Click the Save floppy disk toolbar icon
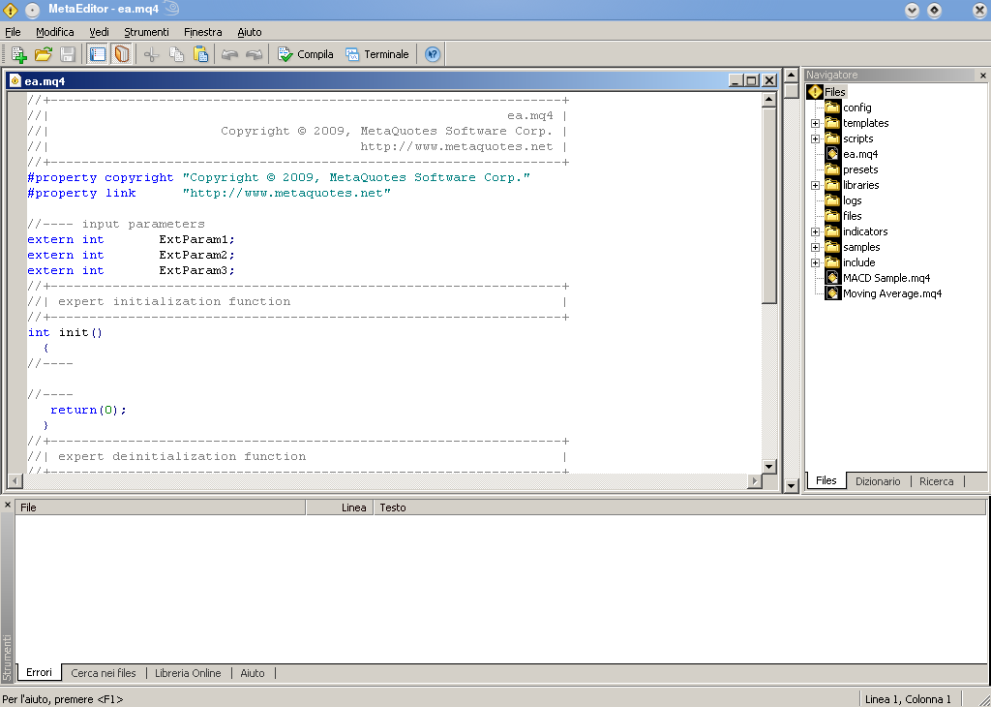Image resolution: width=991 pixels, height=707 pixels. pos(68,54)
